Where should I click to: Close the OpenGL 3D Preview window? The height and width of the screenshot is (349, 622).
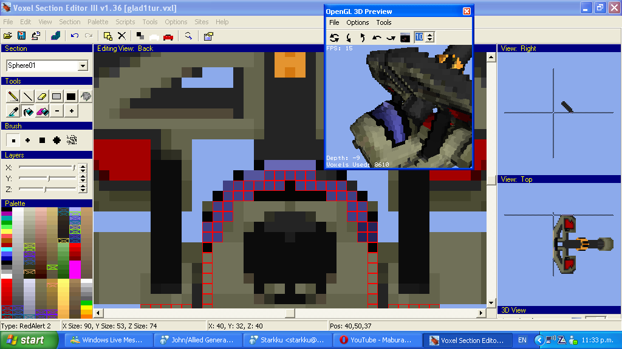pyautogui.click(x=467, y=11)
